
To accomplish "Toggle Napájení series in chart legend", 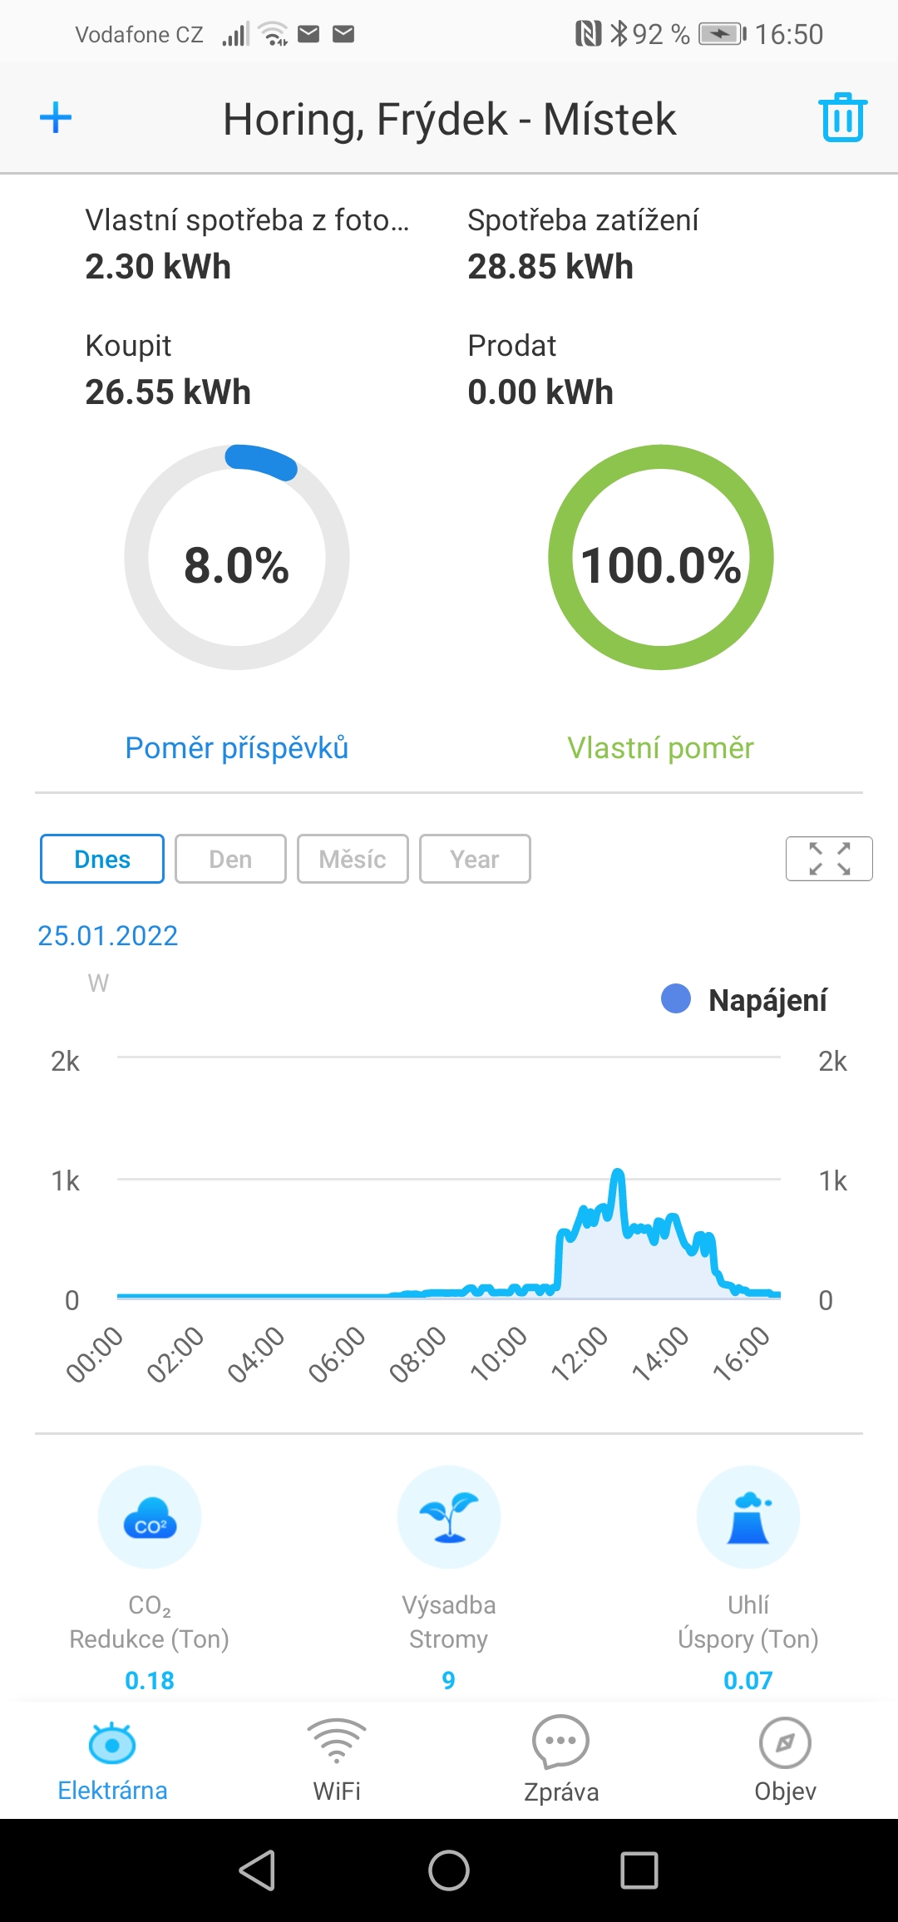I will (x=744, y=1000).
